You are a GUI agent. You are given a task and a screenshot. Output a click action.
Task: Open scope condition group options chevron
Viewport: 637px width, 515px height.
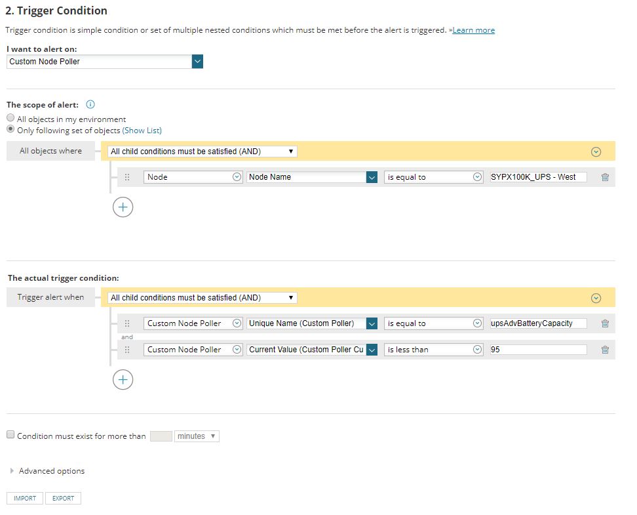pos(596,152)
